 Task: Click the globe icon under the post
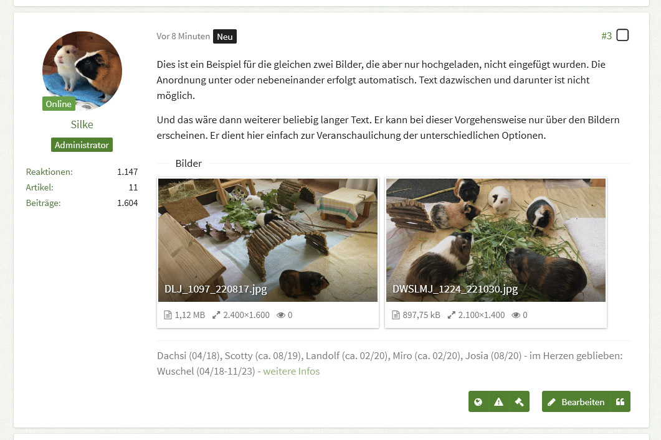(x=478, y=402)
